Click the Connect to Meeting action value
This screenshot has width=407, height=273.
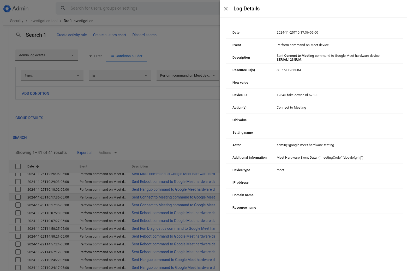(x=291, y=108)
